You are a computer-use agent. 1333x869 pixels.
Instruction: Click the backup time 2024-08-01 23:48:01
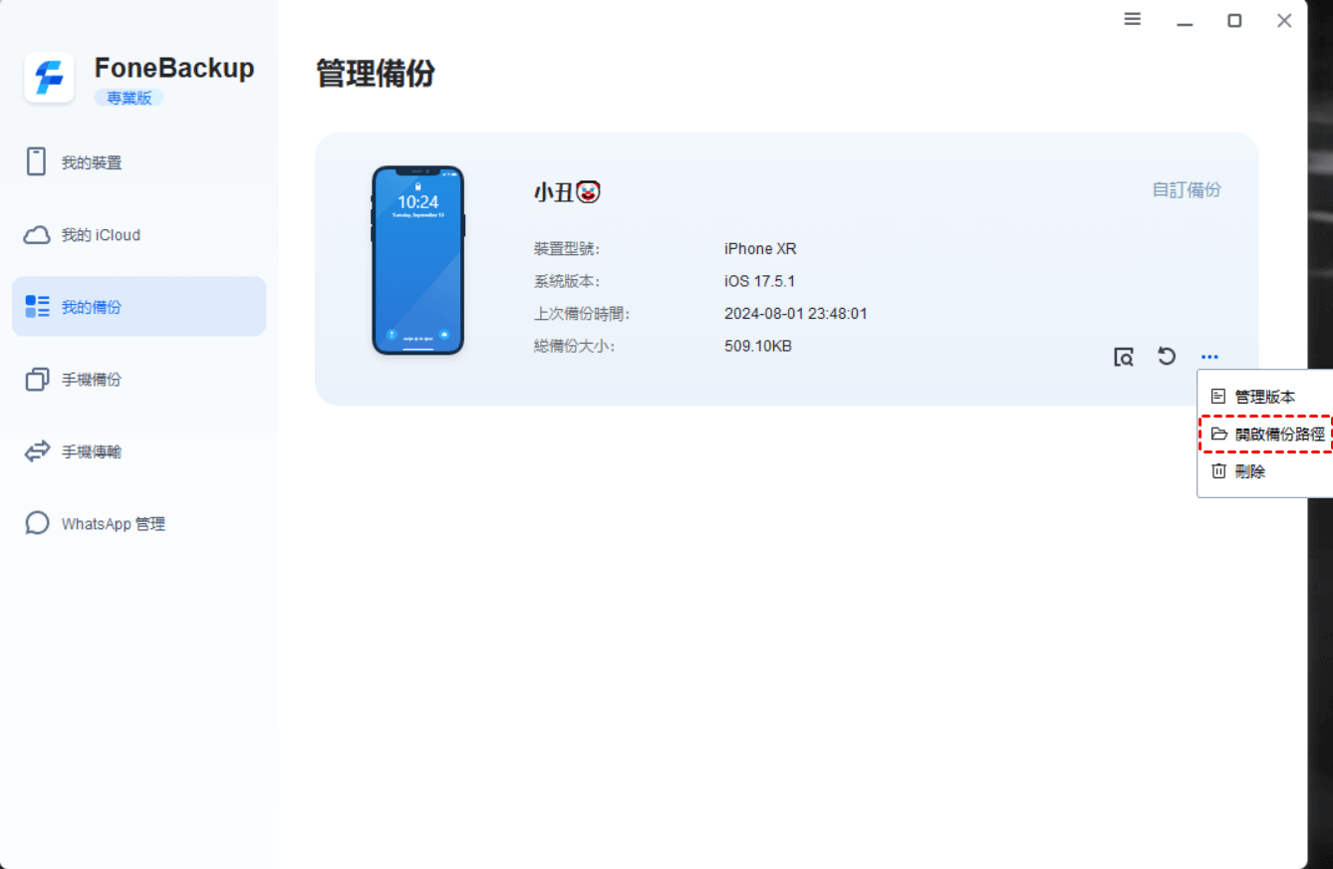[796, 314]
